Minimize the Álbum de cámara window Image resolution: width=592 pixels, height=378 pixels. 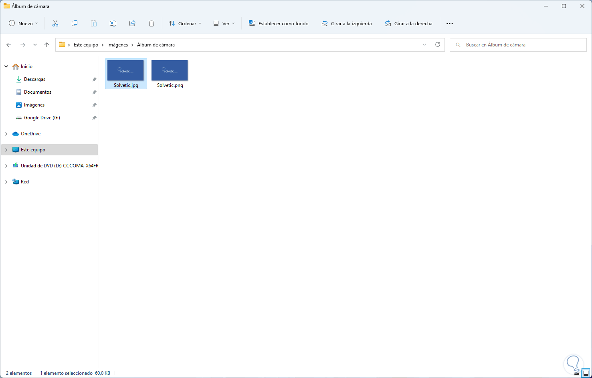(x=546, y=6)
